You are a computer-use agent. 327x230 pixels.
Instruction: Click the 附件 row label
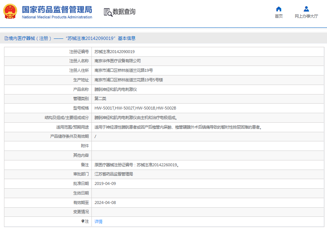[x=85, y=146]
